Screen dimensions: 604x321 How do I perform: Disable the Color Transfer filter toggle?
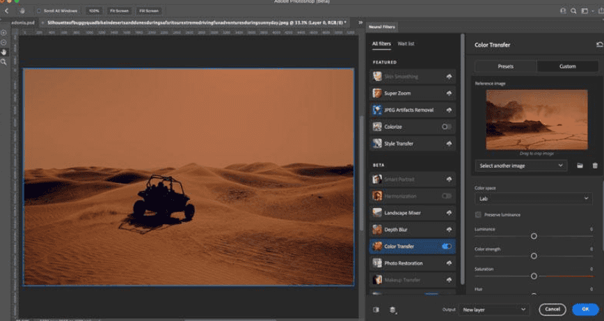[446, 246]
